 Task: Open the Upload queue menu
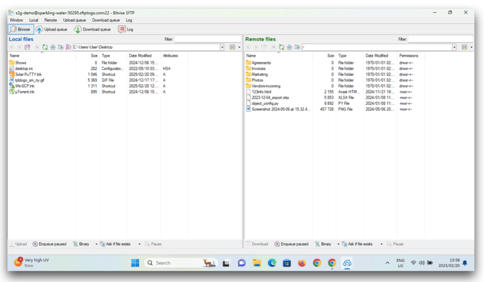(x=74, y=20)
